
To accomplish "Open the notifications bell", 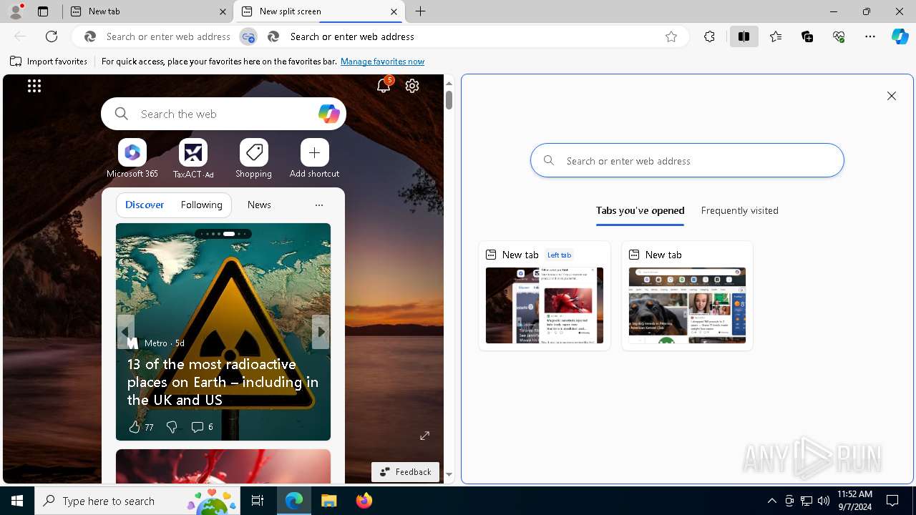I will (x=384, y=86).
